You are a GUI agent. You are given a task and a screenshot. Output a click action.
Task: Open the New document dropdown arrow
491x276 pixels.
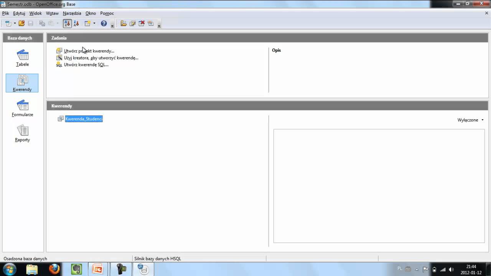[x=15, y=23]
